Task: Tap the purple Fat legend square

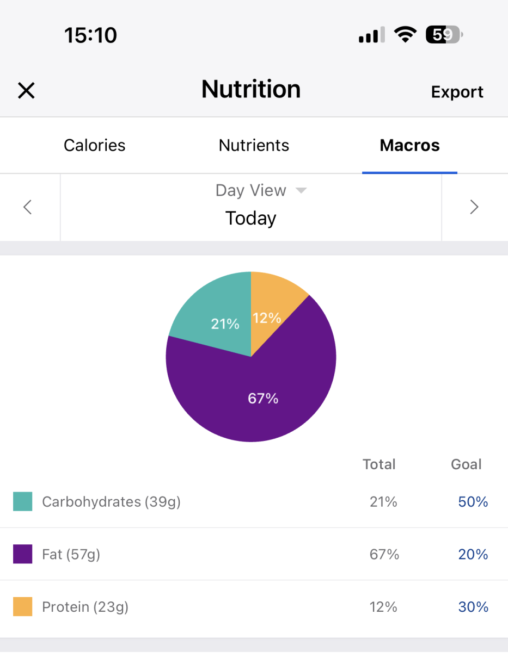Action: 23,554
